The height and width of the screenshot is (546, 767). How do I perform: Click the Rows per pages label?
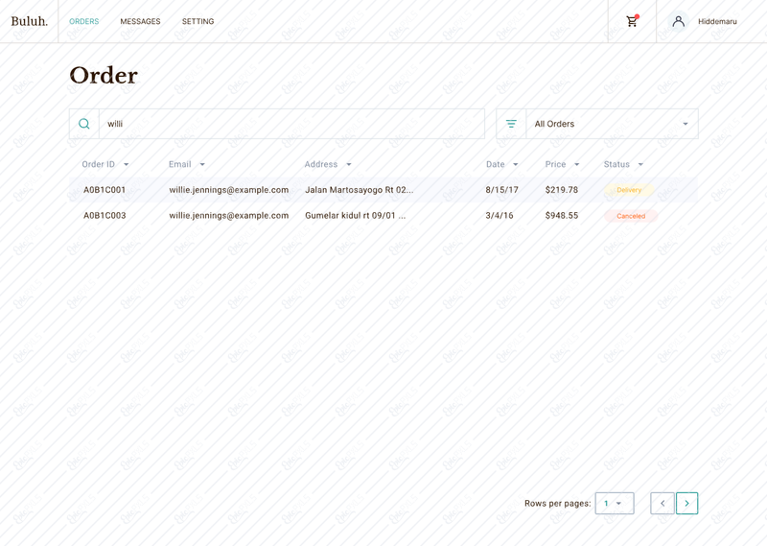coord(558,504)
